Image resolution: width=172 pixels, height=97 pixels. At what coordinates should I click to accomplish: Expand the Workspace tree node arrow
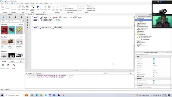tap(136, 18)
